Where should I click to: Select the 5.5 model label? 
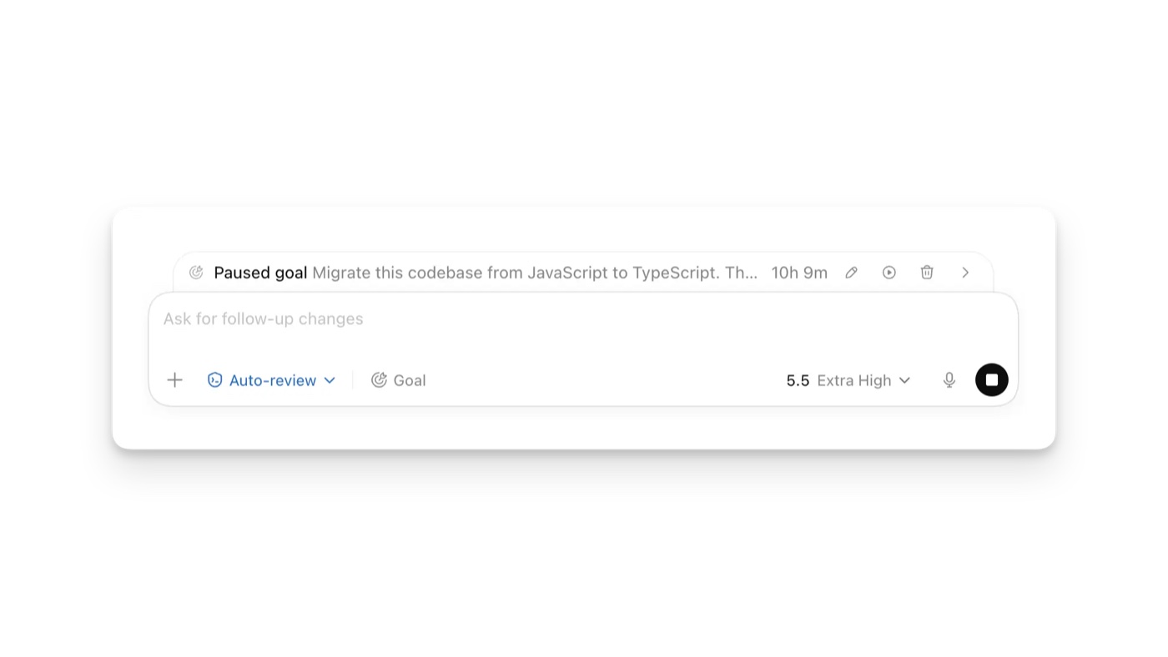point(798,380)
